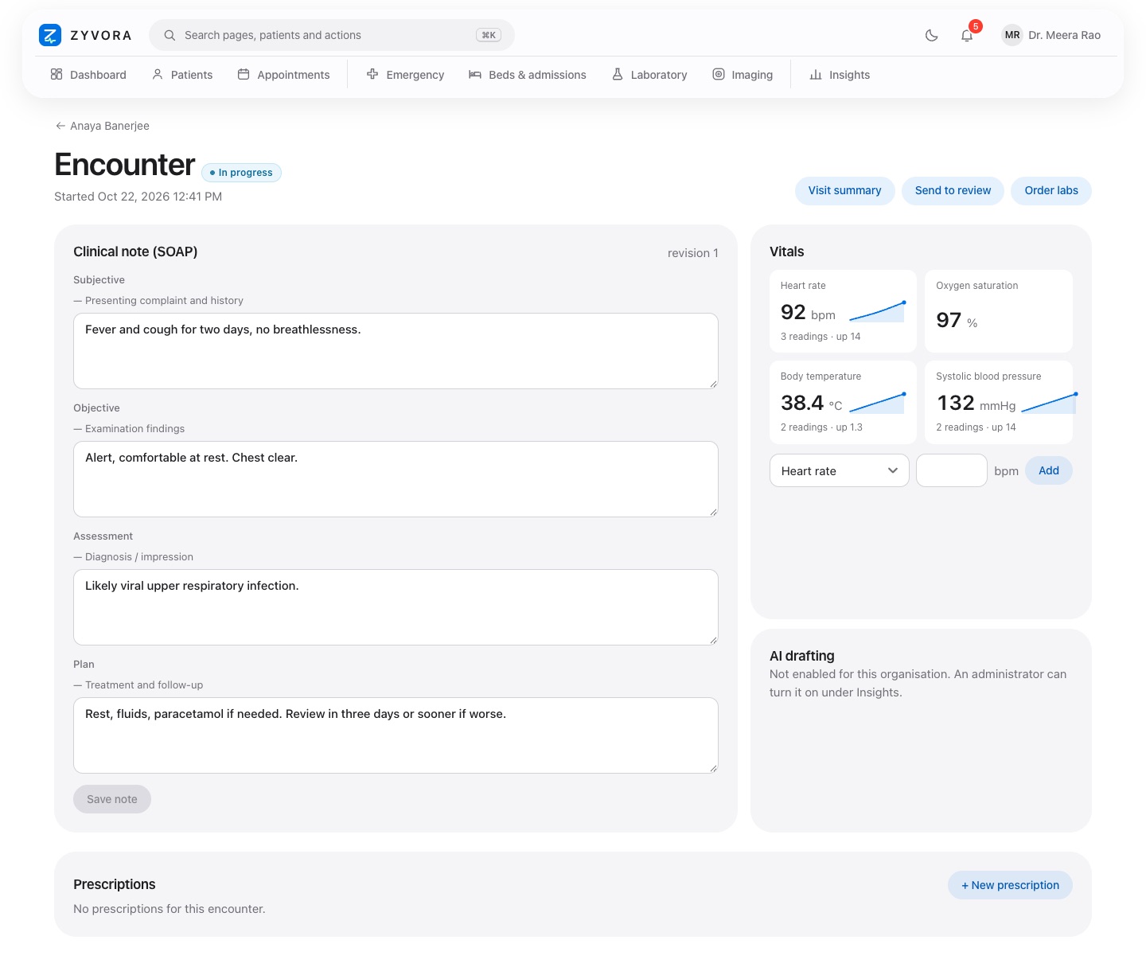Return to Anaya Banerjee patient page

(x=102, y=126)
